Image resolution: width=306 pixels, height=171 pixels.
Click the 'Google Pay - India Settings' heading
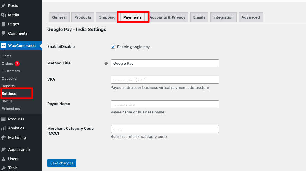pos(77,30)
